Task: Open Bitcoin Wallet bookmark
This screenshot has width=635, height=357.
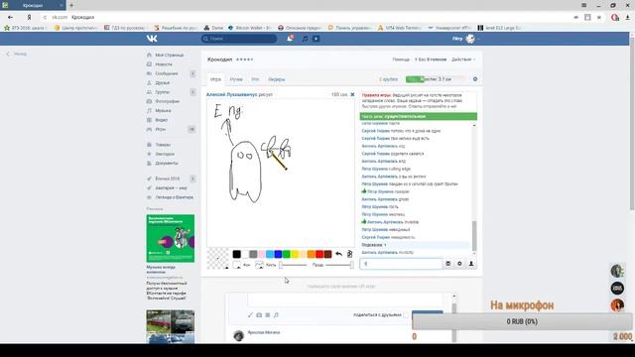Action: (x=249, y=28)
